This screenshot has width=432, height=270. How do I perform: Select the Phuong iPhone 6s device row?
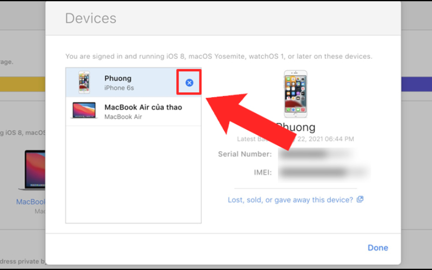134,83
